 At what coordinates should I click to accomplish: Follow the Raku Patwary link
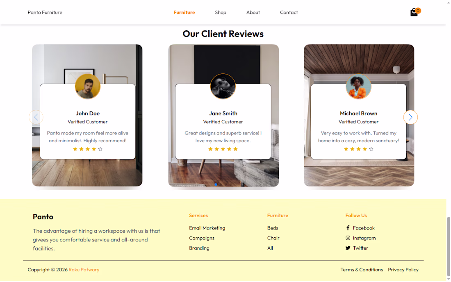84,270
